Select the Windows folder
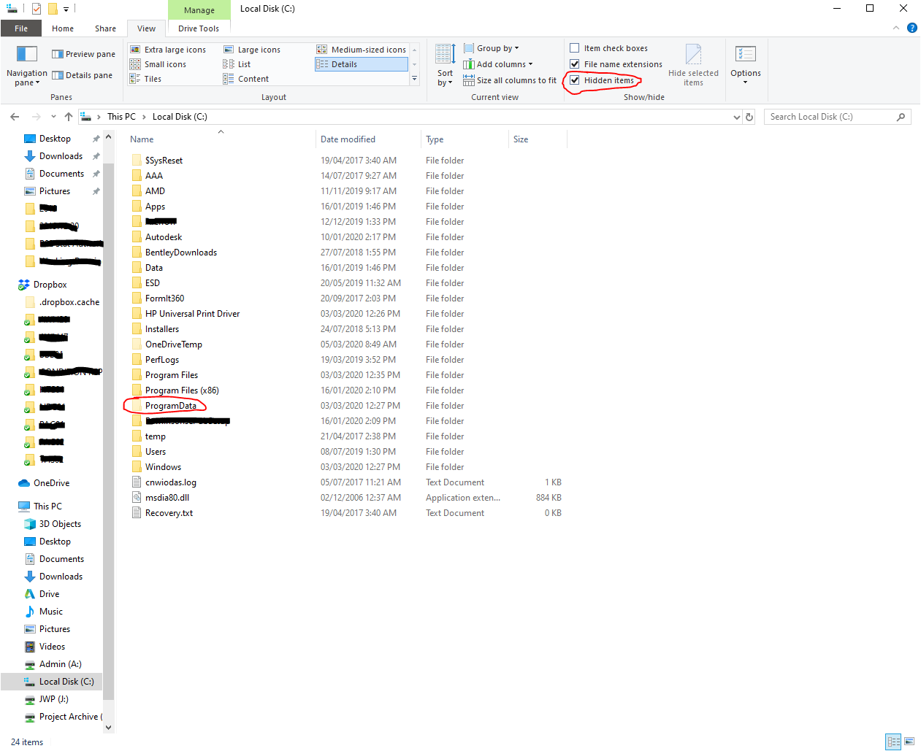 coord(163,467)
